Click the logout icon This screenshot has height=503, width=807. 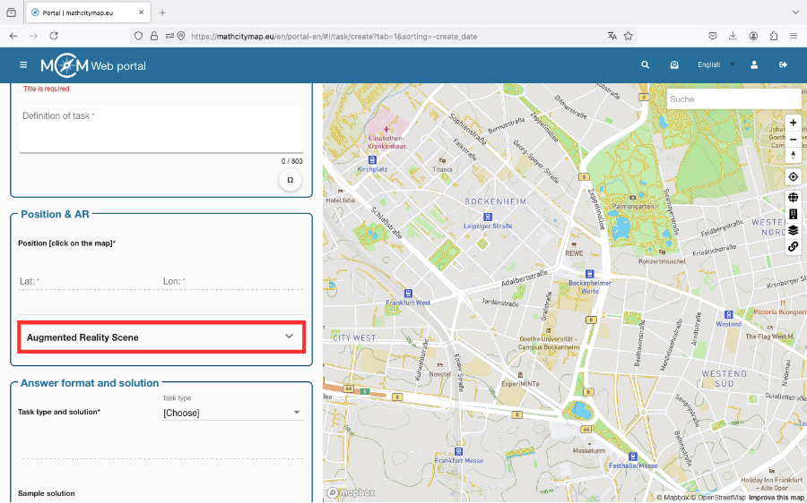(783, 65)
